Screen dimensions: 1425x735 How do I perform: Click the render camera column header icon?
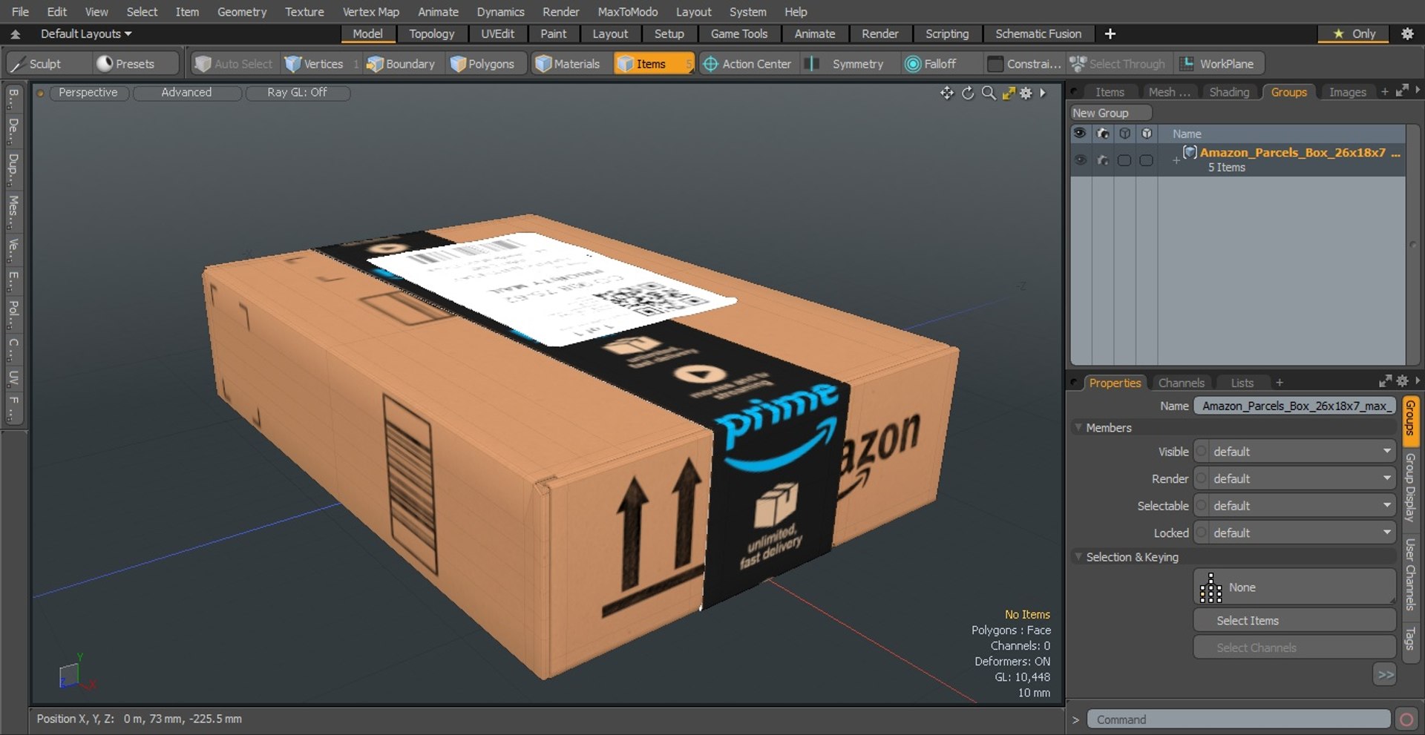click(1103, 134)
